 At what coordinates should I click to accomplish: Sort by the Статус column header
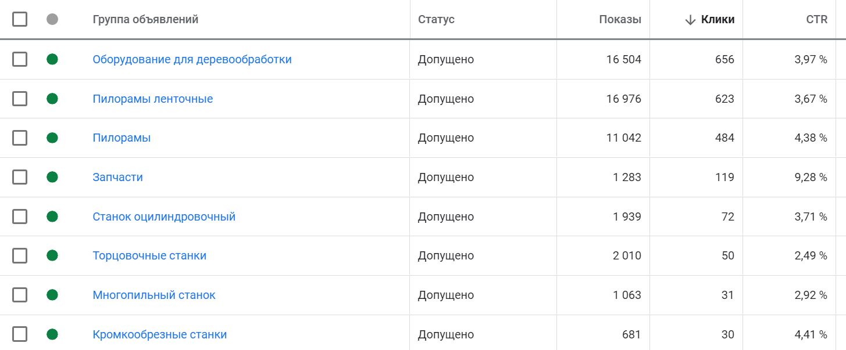click(436, 20)
